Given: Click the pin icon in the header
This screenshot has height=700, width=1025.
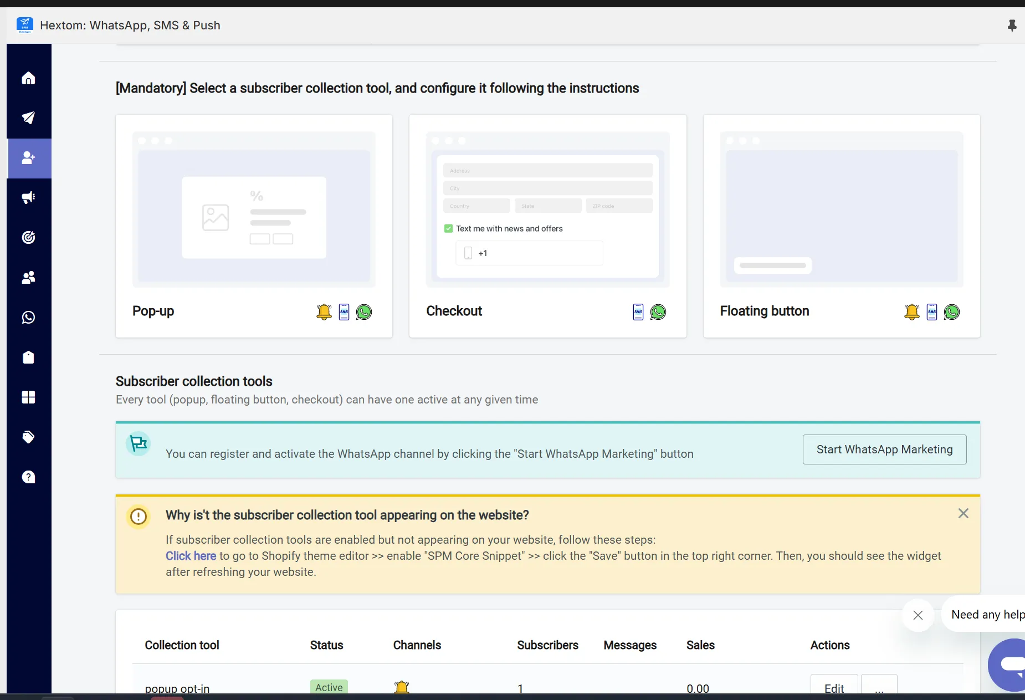Looking at the screenshot, I should click(1012, 25).
